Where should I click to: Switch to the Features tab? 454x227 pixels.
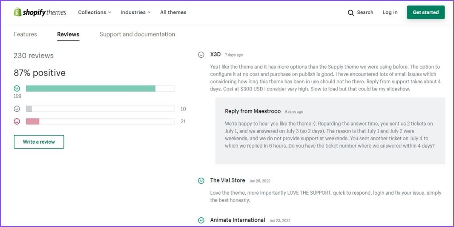click(x=25, y=34)
